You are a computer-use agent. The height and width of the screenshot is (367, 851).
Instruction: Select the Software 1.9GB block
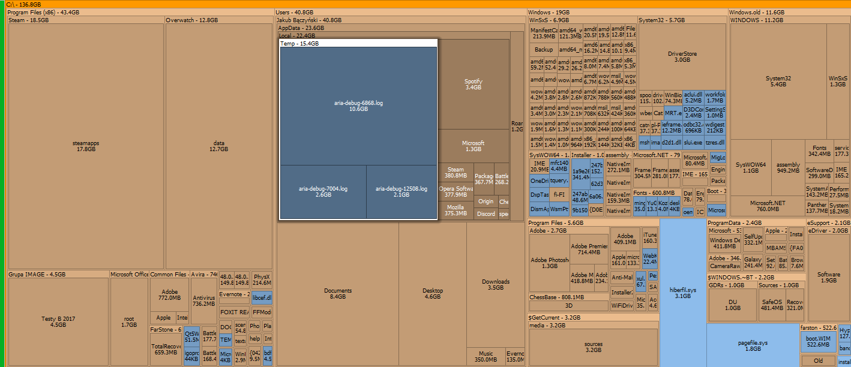point(829,277)
